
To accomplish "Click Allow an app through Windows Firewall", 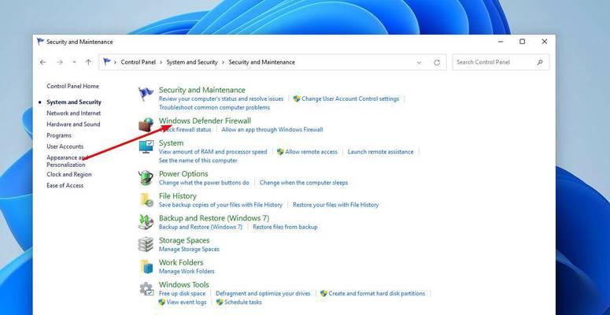I will point(272,130).
